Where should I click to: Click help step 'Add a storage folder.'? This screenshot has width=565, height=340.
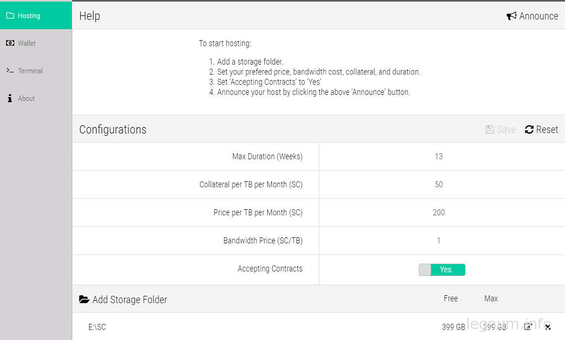(x=250, y=62)
